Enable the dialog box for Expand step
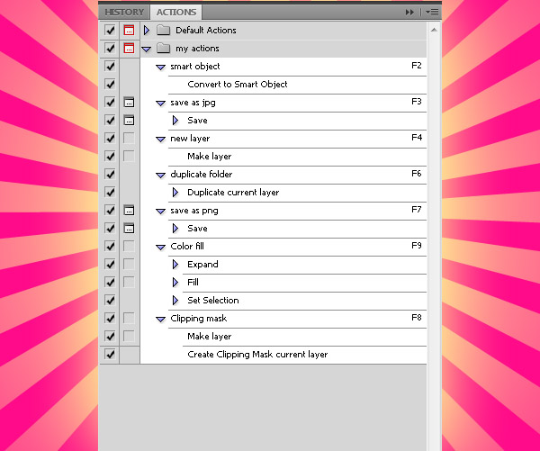The height and width of the screenshot is (451, 540). (129, 265)
